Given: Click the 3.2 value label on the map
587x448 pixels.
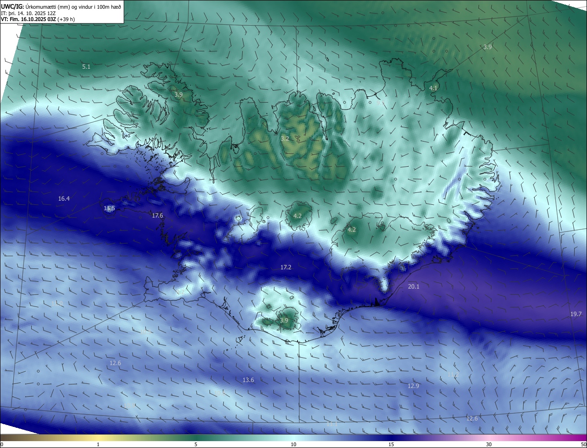Looking at the screenshot, I should click(285, 138).
